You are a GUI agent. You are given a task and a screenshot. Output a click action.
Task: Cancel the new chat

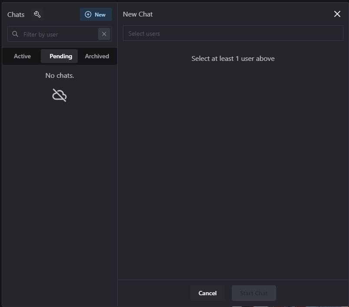[x=207, y=293]
